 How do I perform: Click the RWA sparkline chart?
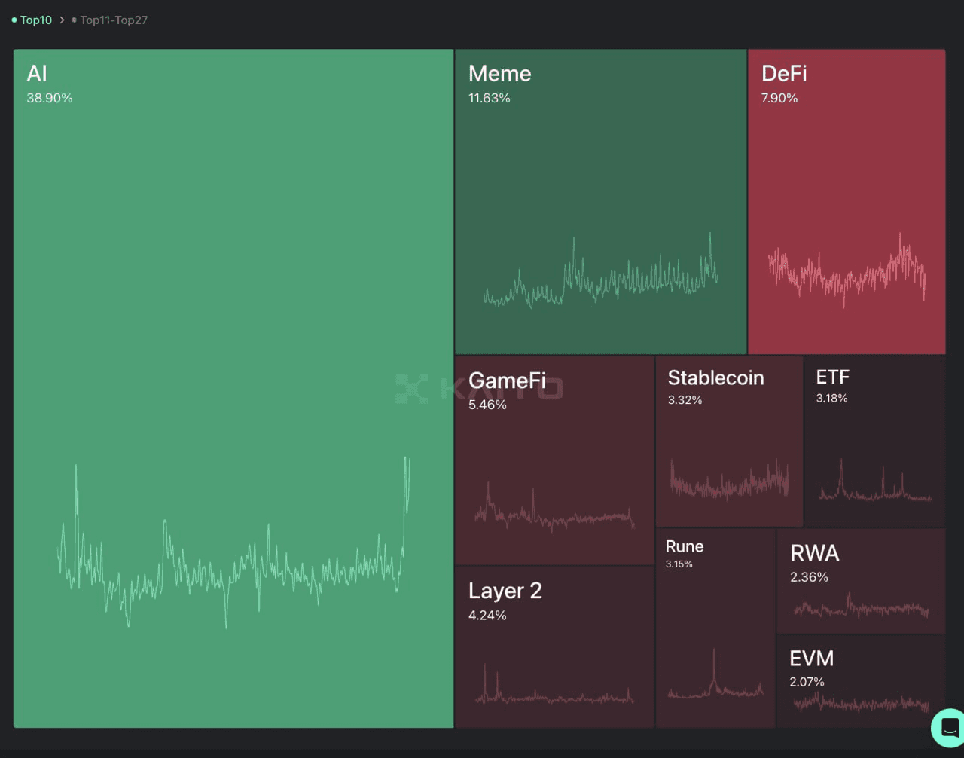click(861, 606)
